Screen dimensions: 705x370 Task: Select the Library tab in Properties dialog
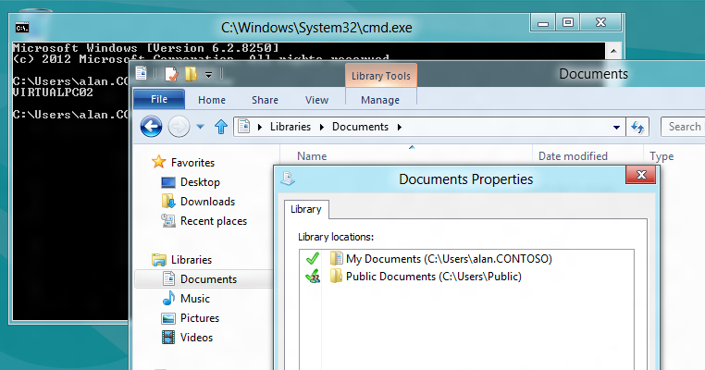click(x=306, y=209)
